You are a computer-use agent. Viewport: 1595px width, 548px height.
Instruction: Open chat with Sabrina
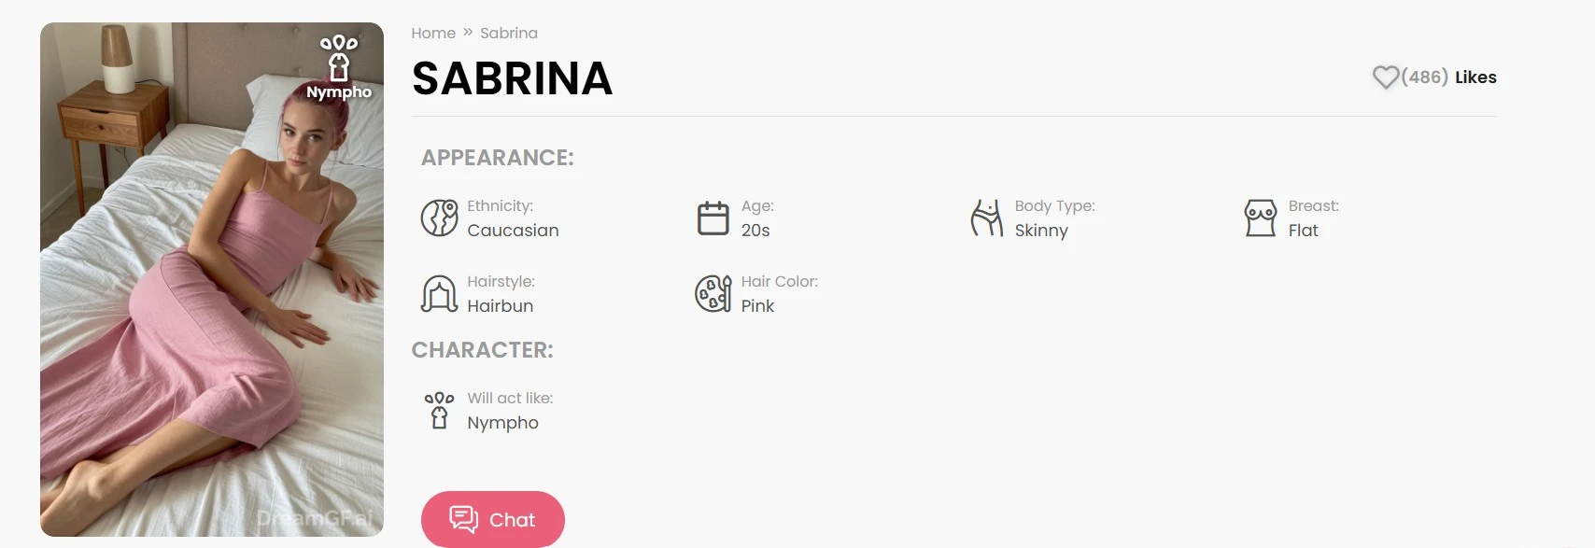[493, 519]
